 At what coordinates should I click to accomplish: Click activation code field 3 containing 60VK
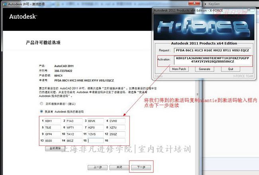pos(96,121)
